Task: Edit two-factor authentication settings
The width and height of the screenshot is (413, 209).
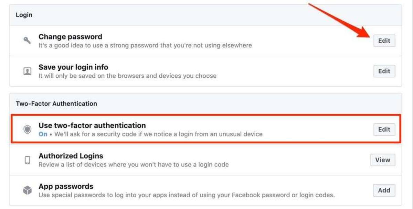Action: [x=384, y=130]
